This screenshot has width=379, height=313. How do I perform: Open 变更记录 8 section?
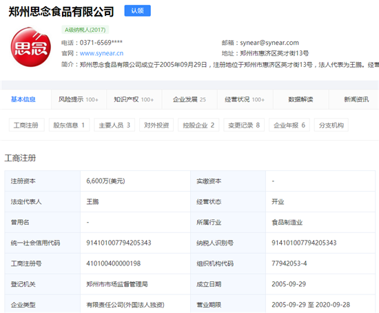coord(244,125)
